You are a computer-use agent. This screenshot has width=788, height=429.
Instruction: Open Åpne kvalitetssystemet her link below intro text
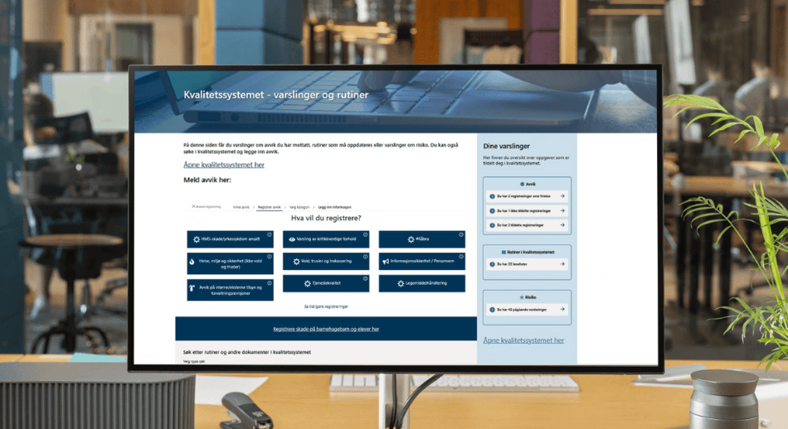(224, 165)
